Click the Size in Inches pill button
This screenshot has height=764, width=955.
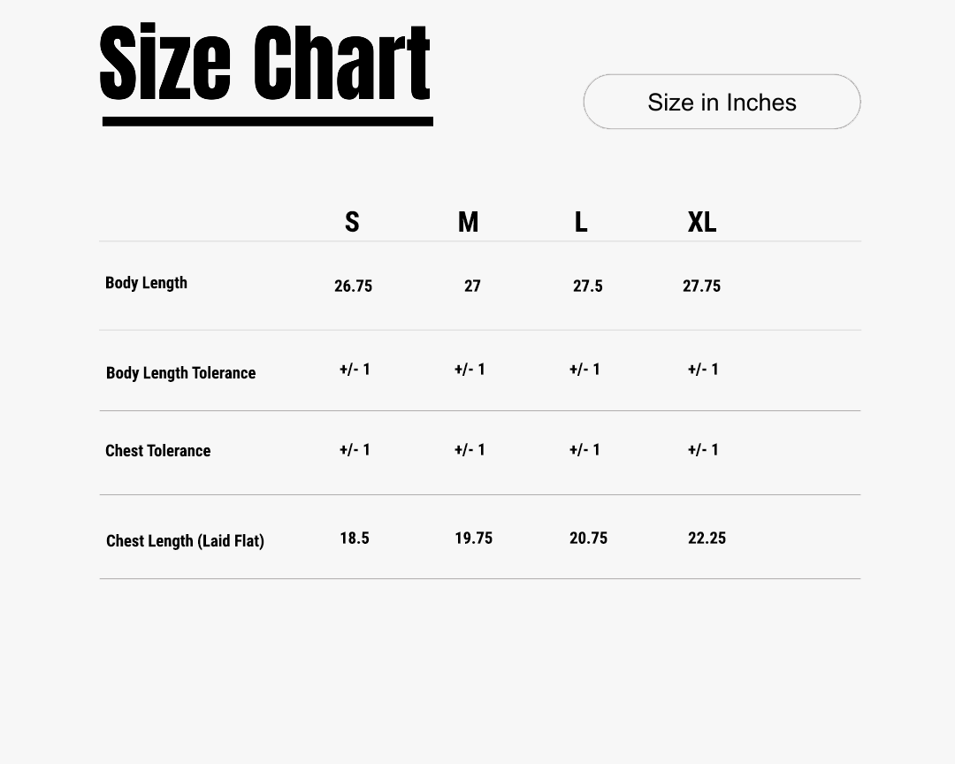pyautogui.click(x=722, y=102)
